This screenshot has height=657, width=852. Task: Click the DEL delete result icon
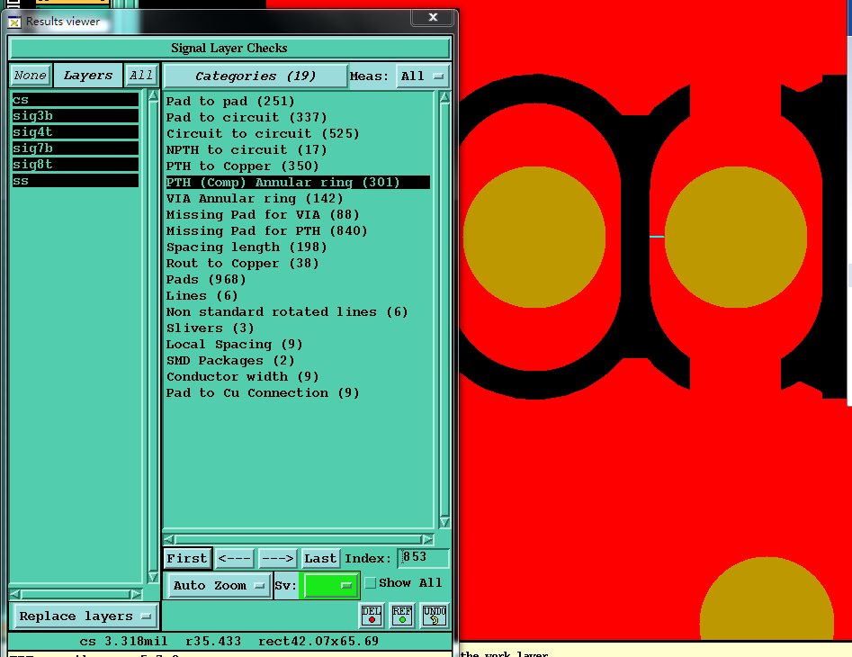point(372,615)
